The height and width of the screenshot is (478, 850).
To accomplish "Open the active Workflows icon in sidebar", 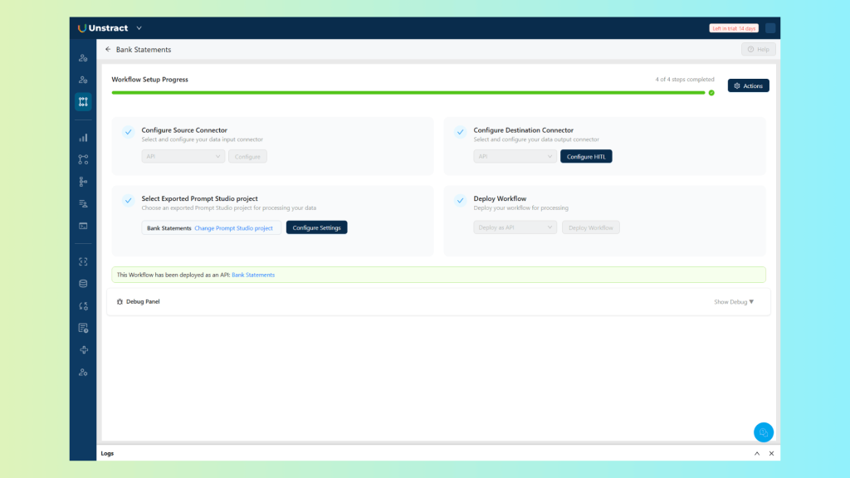I will [x=83, y=102].
